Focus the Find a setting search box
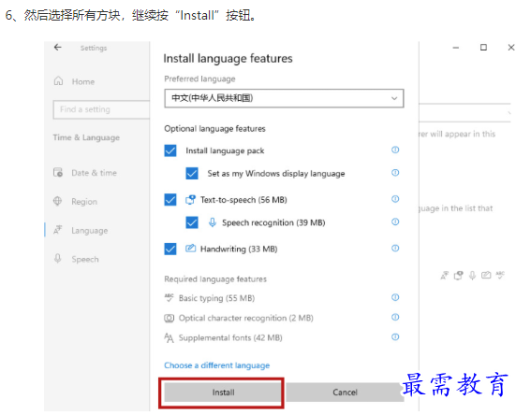This screenshot has height=414, width=516. click(101, 109)
